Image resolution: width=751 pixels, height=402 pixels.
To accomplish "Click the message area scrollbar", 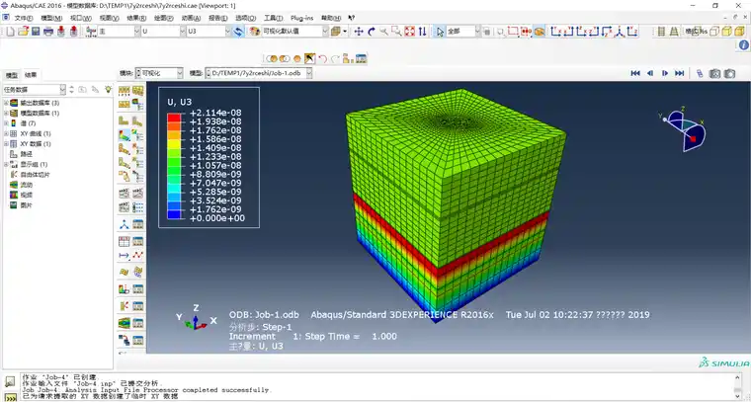I will pos(737,385).
